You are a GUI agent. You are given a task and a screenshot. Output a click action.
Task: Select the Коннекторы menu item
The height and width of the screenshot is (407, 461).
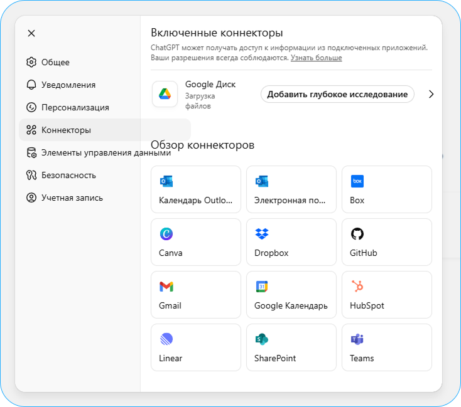pyautogui.click(x=66, y=130)
